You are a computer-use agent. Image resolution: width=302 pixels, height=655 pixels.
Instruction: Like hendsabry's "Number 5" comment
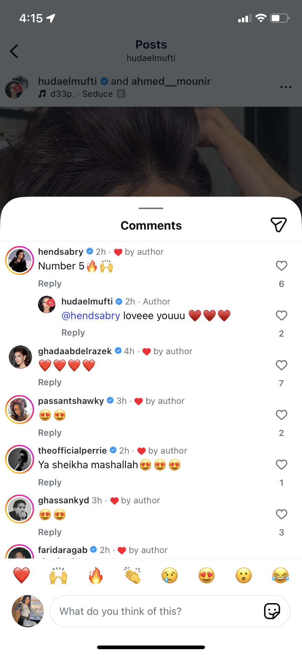pyautogui.click(x=281, y=266)
